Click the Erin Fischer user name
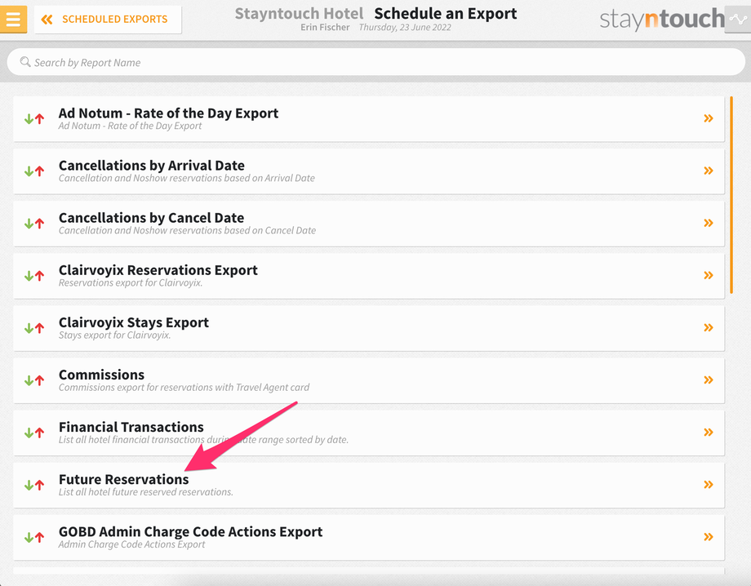751x586 pixels. 325,27
